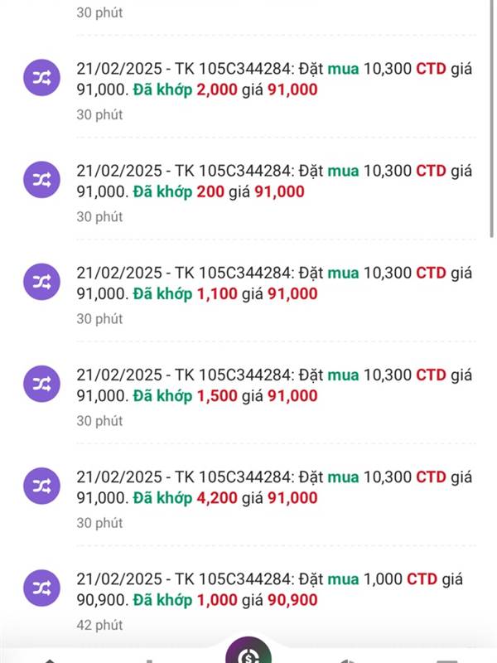The image size is (497, 663).
Task: Select the '42 phút' timestamp
Action: pyautogui.click(x=99, y=625)
